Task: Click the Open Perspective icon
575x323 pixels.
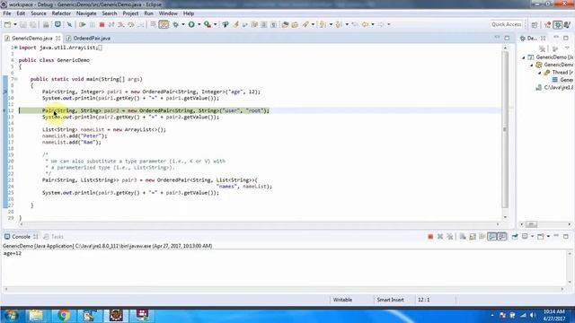Action: (x=535, y=24)
